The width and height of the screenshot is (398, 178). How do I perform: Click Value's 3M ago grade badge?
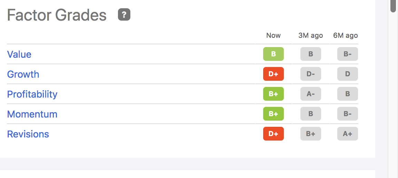[x=311, y=54]
